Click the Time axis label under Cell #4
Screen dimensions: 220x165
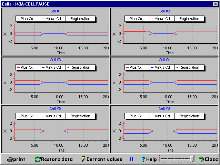pyautogui.click(x=170, y=101)
